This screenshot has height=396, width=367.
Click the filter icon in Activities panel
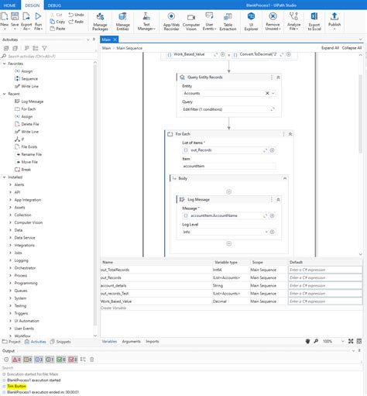coord(44,48)
